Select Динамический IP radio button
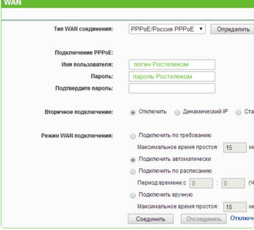Image resolution: width=254 pixels, height=230 pixels. coord(177,112)
